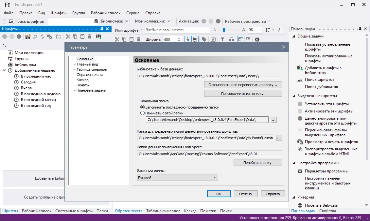Click the first Активация circle in top toolbar
The width and height of the screenshot is (370, 221).
204,21
